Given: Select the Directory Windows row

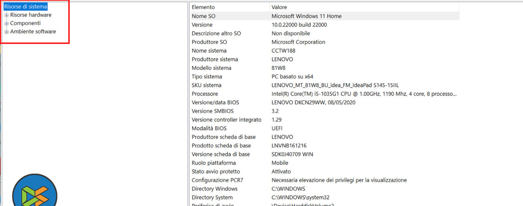Looking at the screenshot, I should (215, 189).
